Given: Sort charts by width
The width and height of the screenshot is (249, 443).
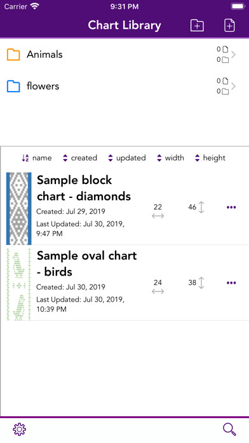Looking at the screenshot, I should click(x=170, y=158).
